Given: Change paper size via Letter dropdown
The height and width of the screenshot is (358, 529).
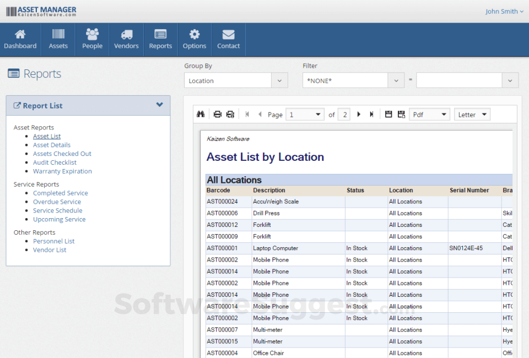Looking at the screenshot, I should point(472,114).
